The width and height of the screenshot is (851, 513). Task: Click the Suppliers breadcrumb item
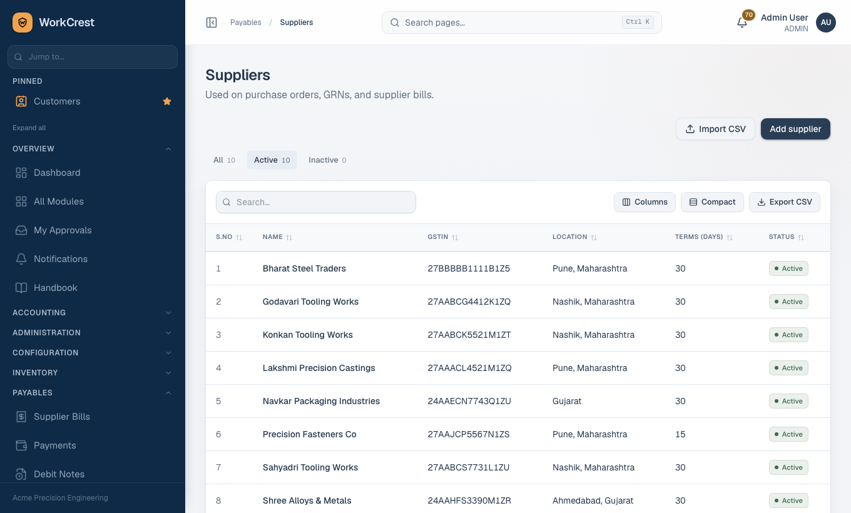[297, 23]
